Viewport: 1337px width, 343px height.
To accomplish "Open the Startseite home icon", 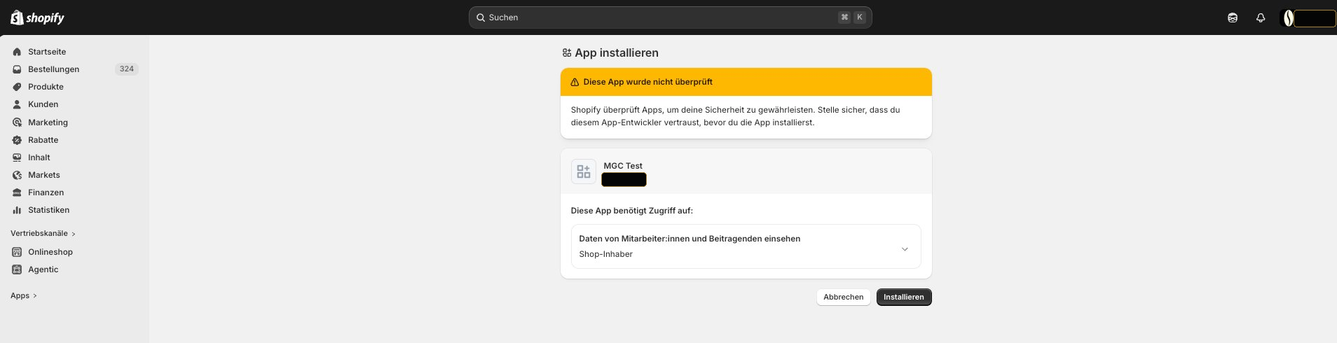I will tap(17, 52).
